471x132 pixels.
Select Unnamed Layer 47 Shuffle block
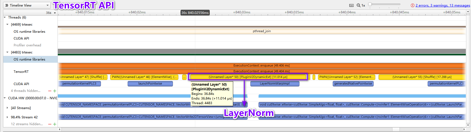coord(83,77)
